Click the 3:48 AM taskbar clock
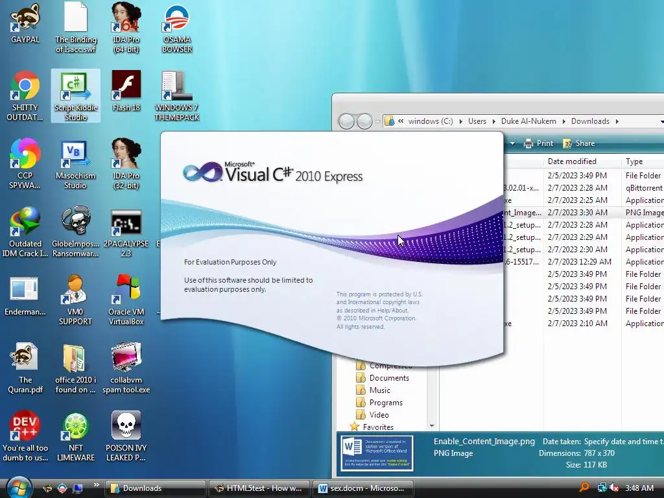This screenshot has width=664, height=498. [x=639, y=488]
